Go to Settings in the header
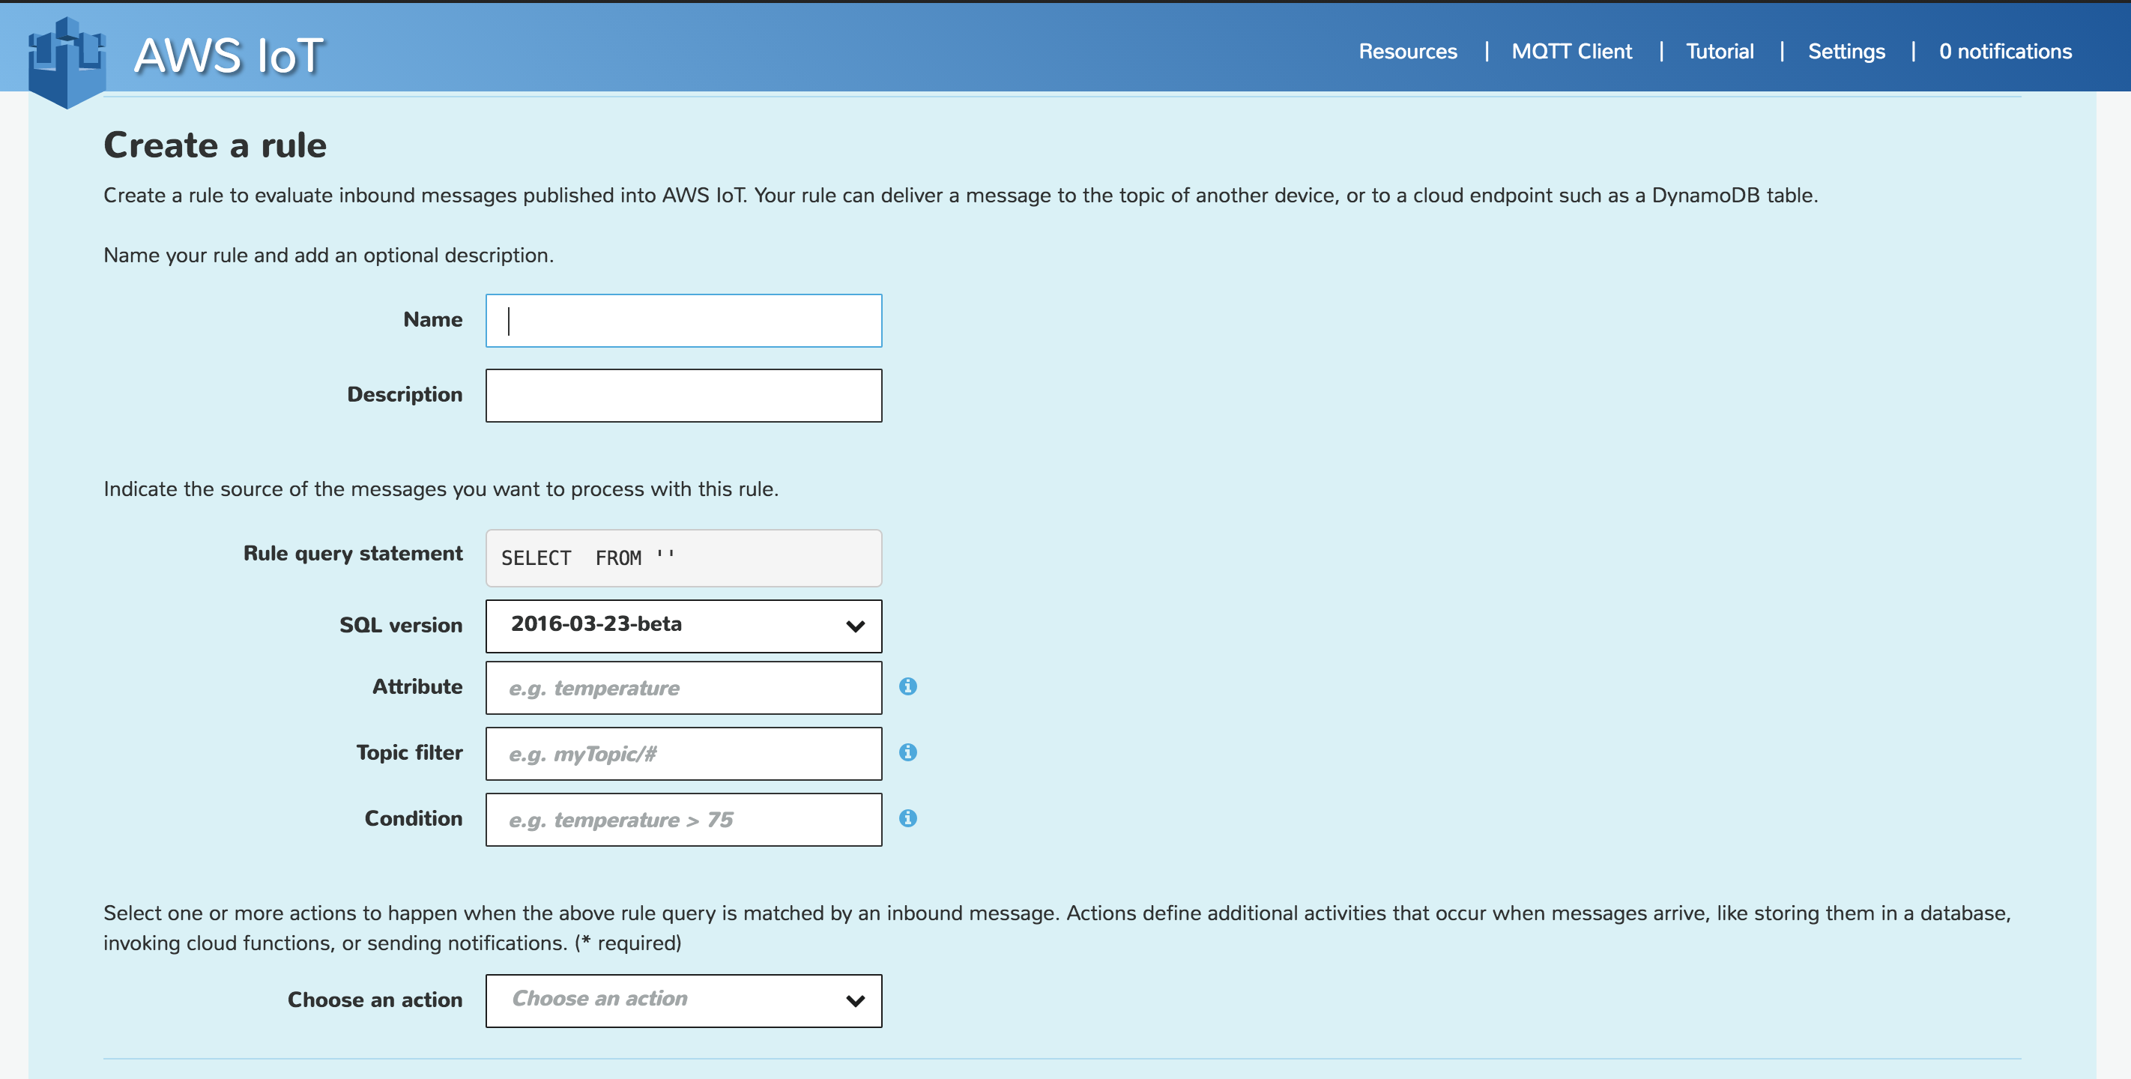Viewport: 2131px width, 1079px height. (1846, 51)
